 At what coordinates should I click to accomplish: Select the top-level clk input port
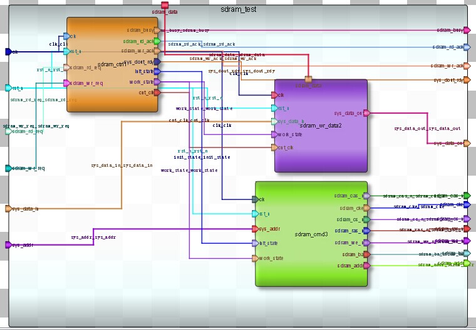point(9,52)
